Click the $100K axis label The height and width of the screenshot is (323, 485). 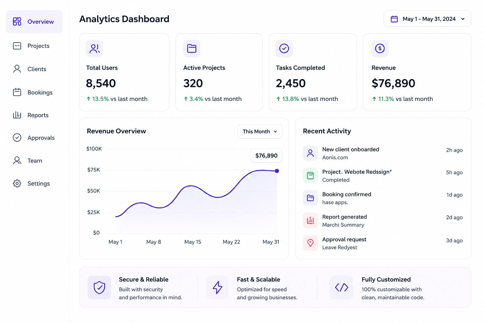(94, 149)
